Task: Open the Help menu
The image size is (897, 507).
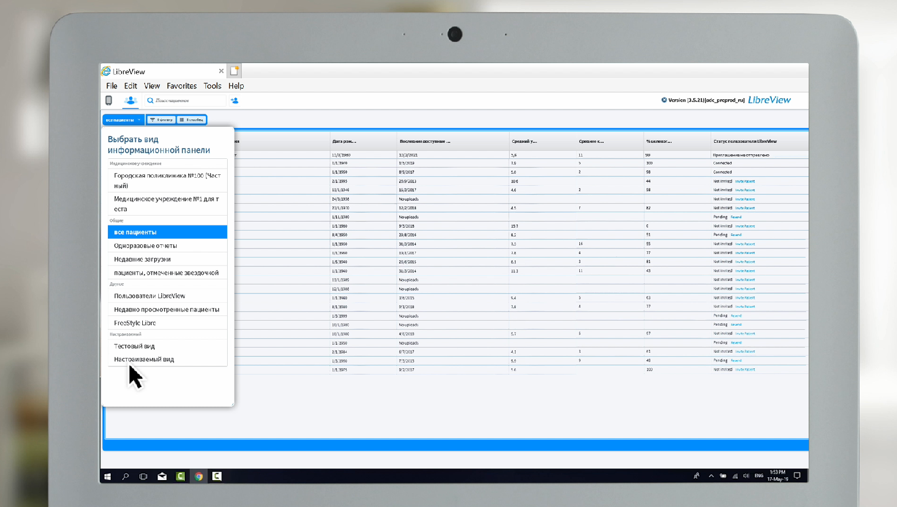Action: coord(236,86)
